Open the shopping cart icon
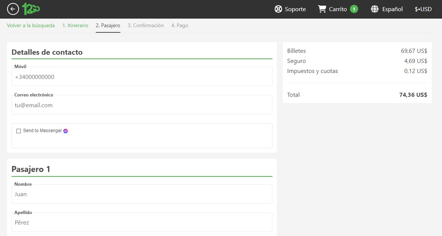Screen dimensions: 442x236 click(322, 9)
